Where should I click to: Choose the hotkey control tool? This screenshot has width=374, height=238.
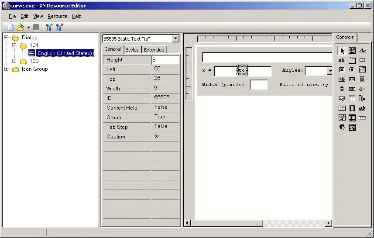pyautogui.click(x=342, y=98)
